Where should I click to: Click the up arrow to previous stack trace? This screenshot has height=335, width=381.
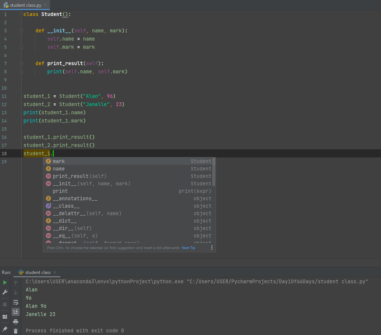(x=16, y=283)
